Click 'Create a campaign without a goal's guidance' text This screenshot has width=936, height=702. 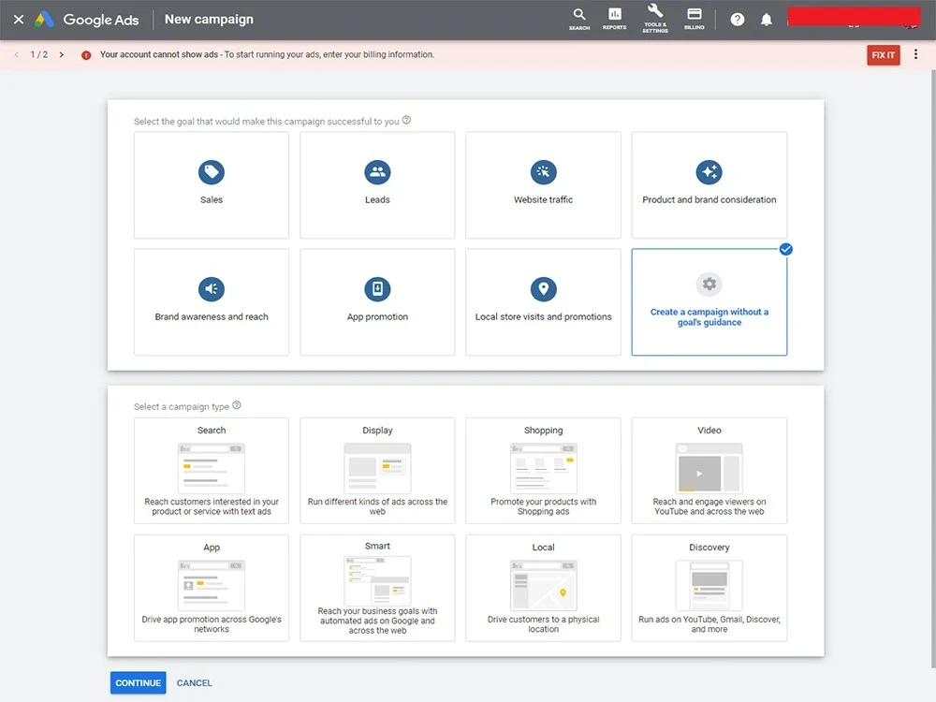pos(709,317)
